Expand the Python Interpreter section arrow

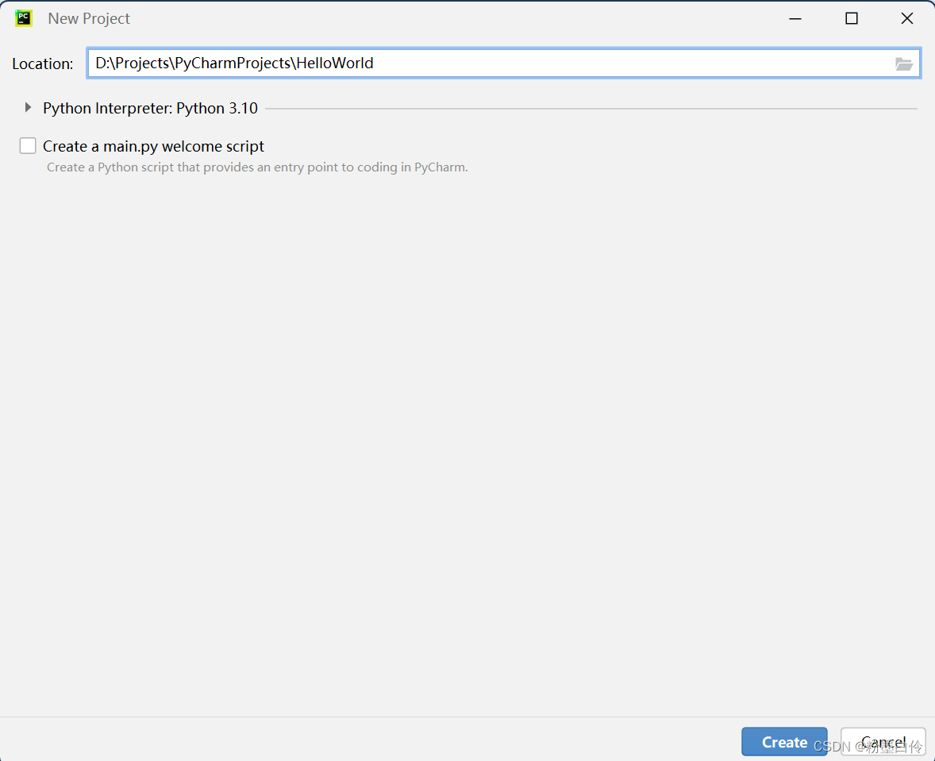point(28,107)
